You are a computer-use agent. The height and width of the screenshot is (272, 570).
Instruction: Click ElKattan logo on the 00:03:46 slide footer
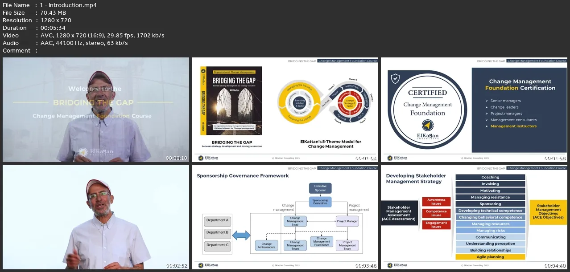[x=208, y=265]
